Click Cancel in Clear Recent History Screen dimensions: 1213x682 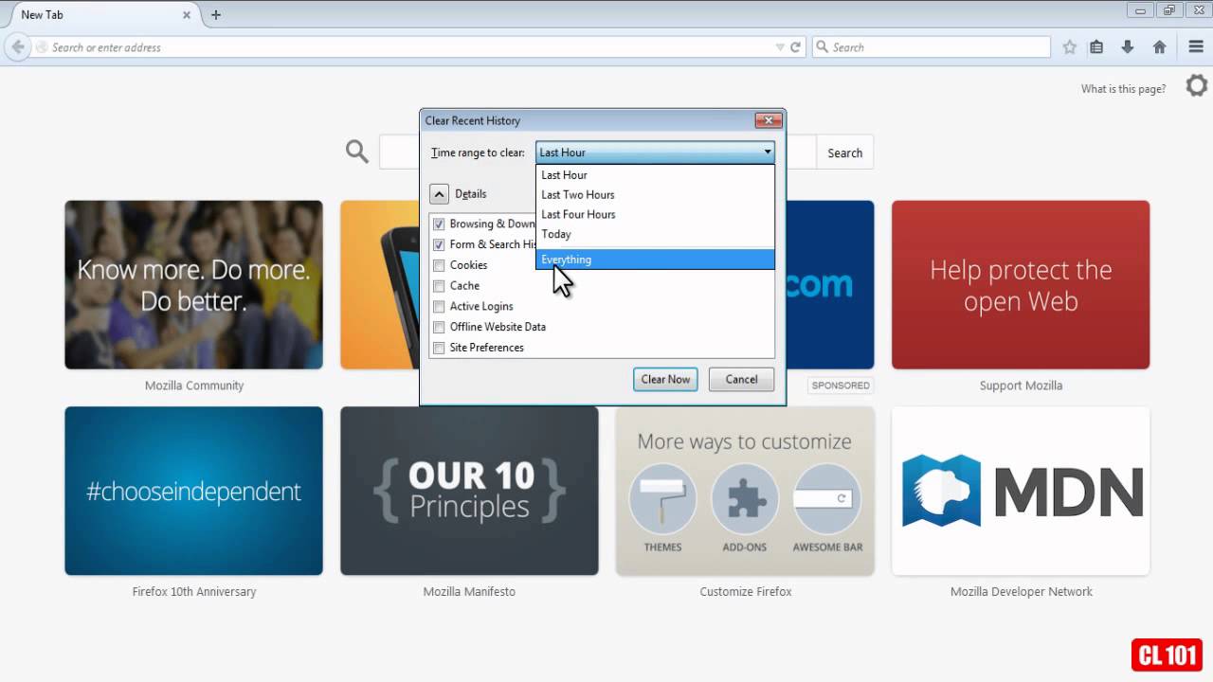(x=741, y=379)
